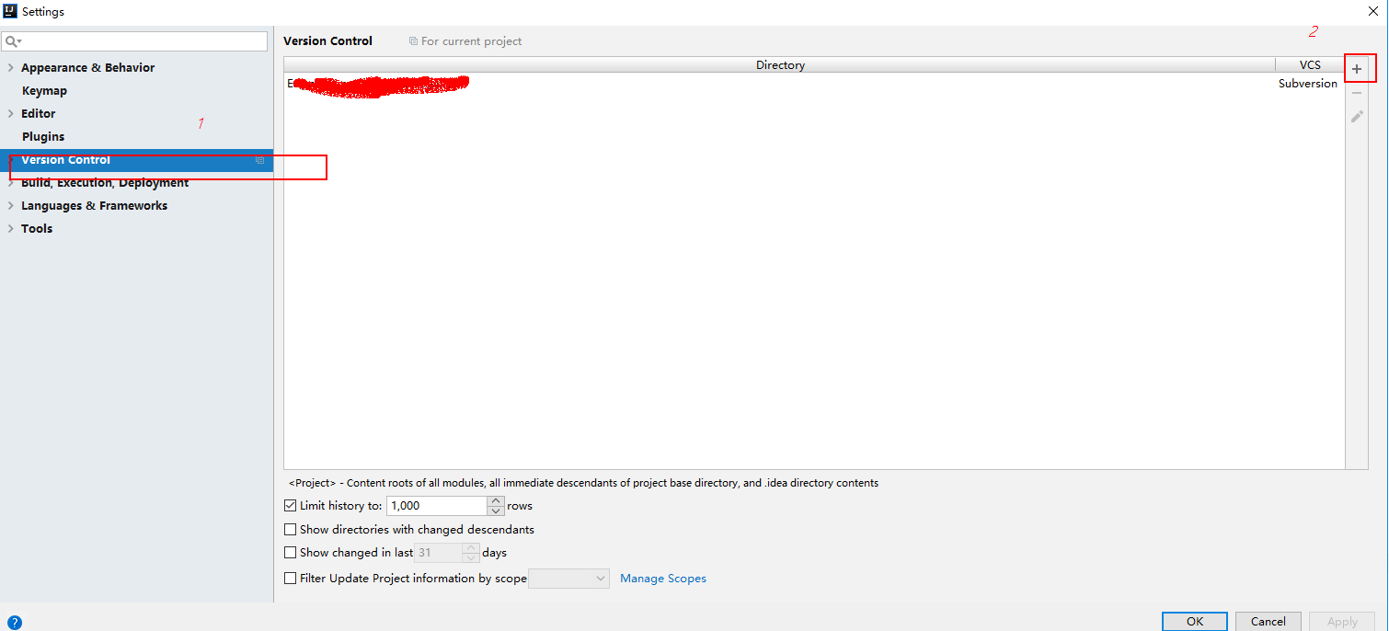Select the Subversion mapping cell

click(x=1308, y=84)
